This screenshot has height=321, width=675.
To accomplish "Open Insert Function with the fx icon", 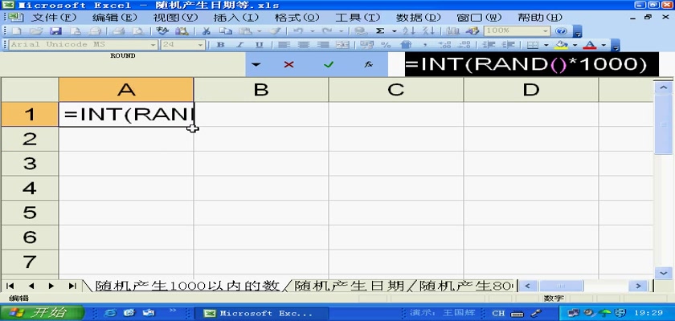I will (367, 64).
